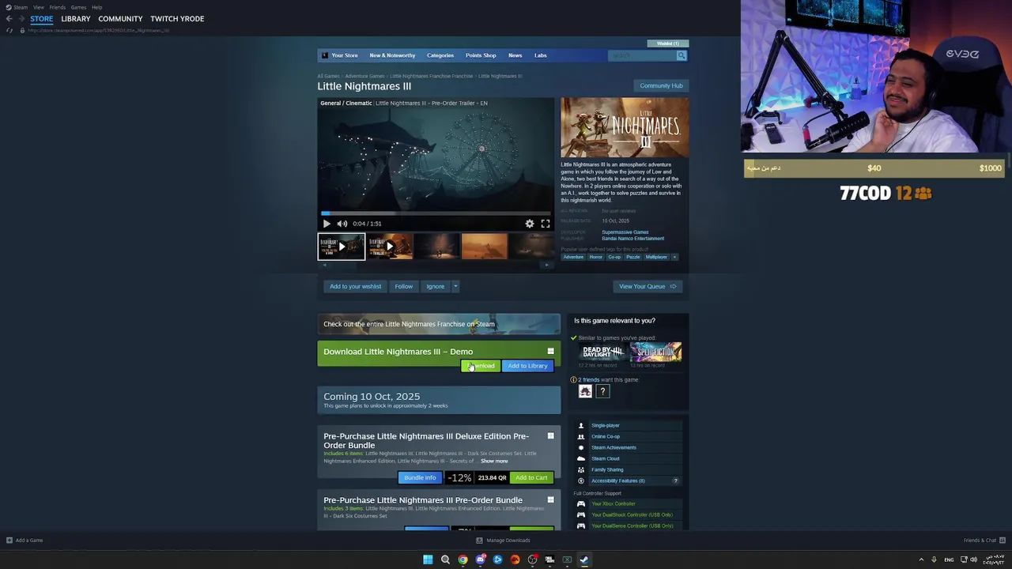Go to COMMUNITY section
The width and height of the screenshot is (1012, 569).
120,18
